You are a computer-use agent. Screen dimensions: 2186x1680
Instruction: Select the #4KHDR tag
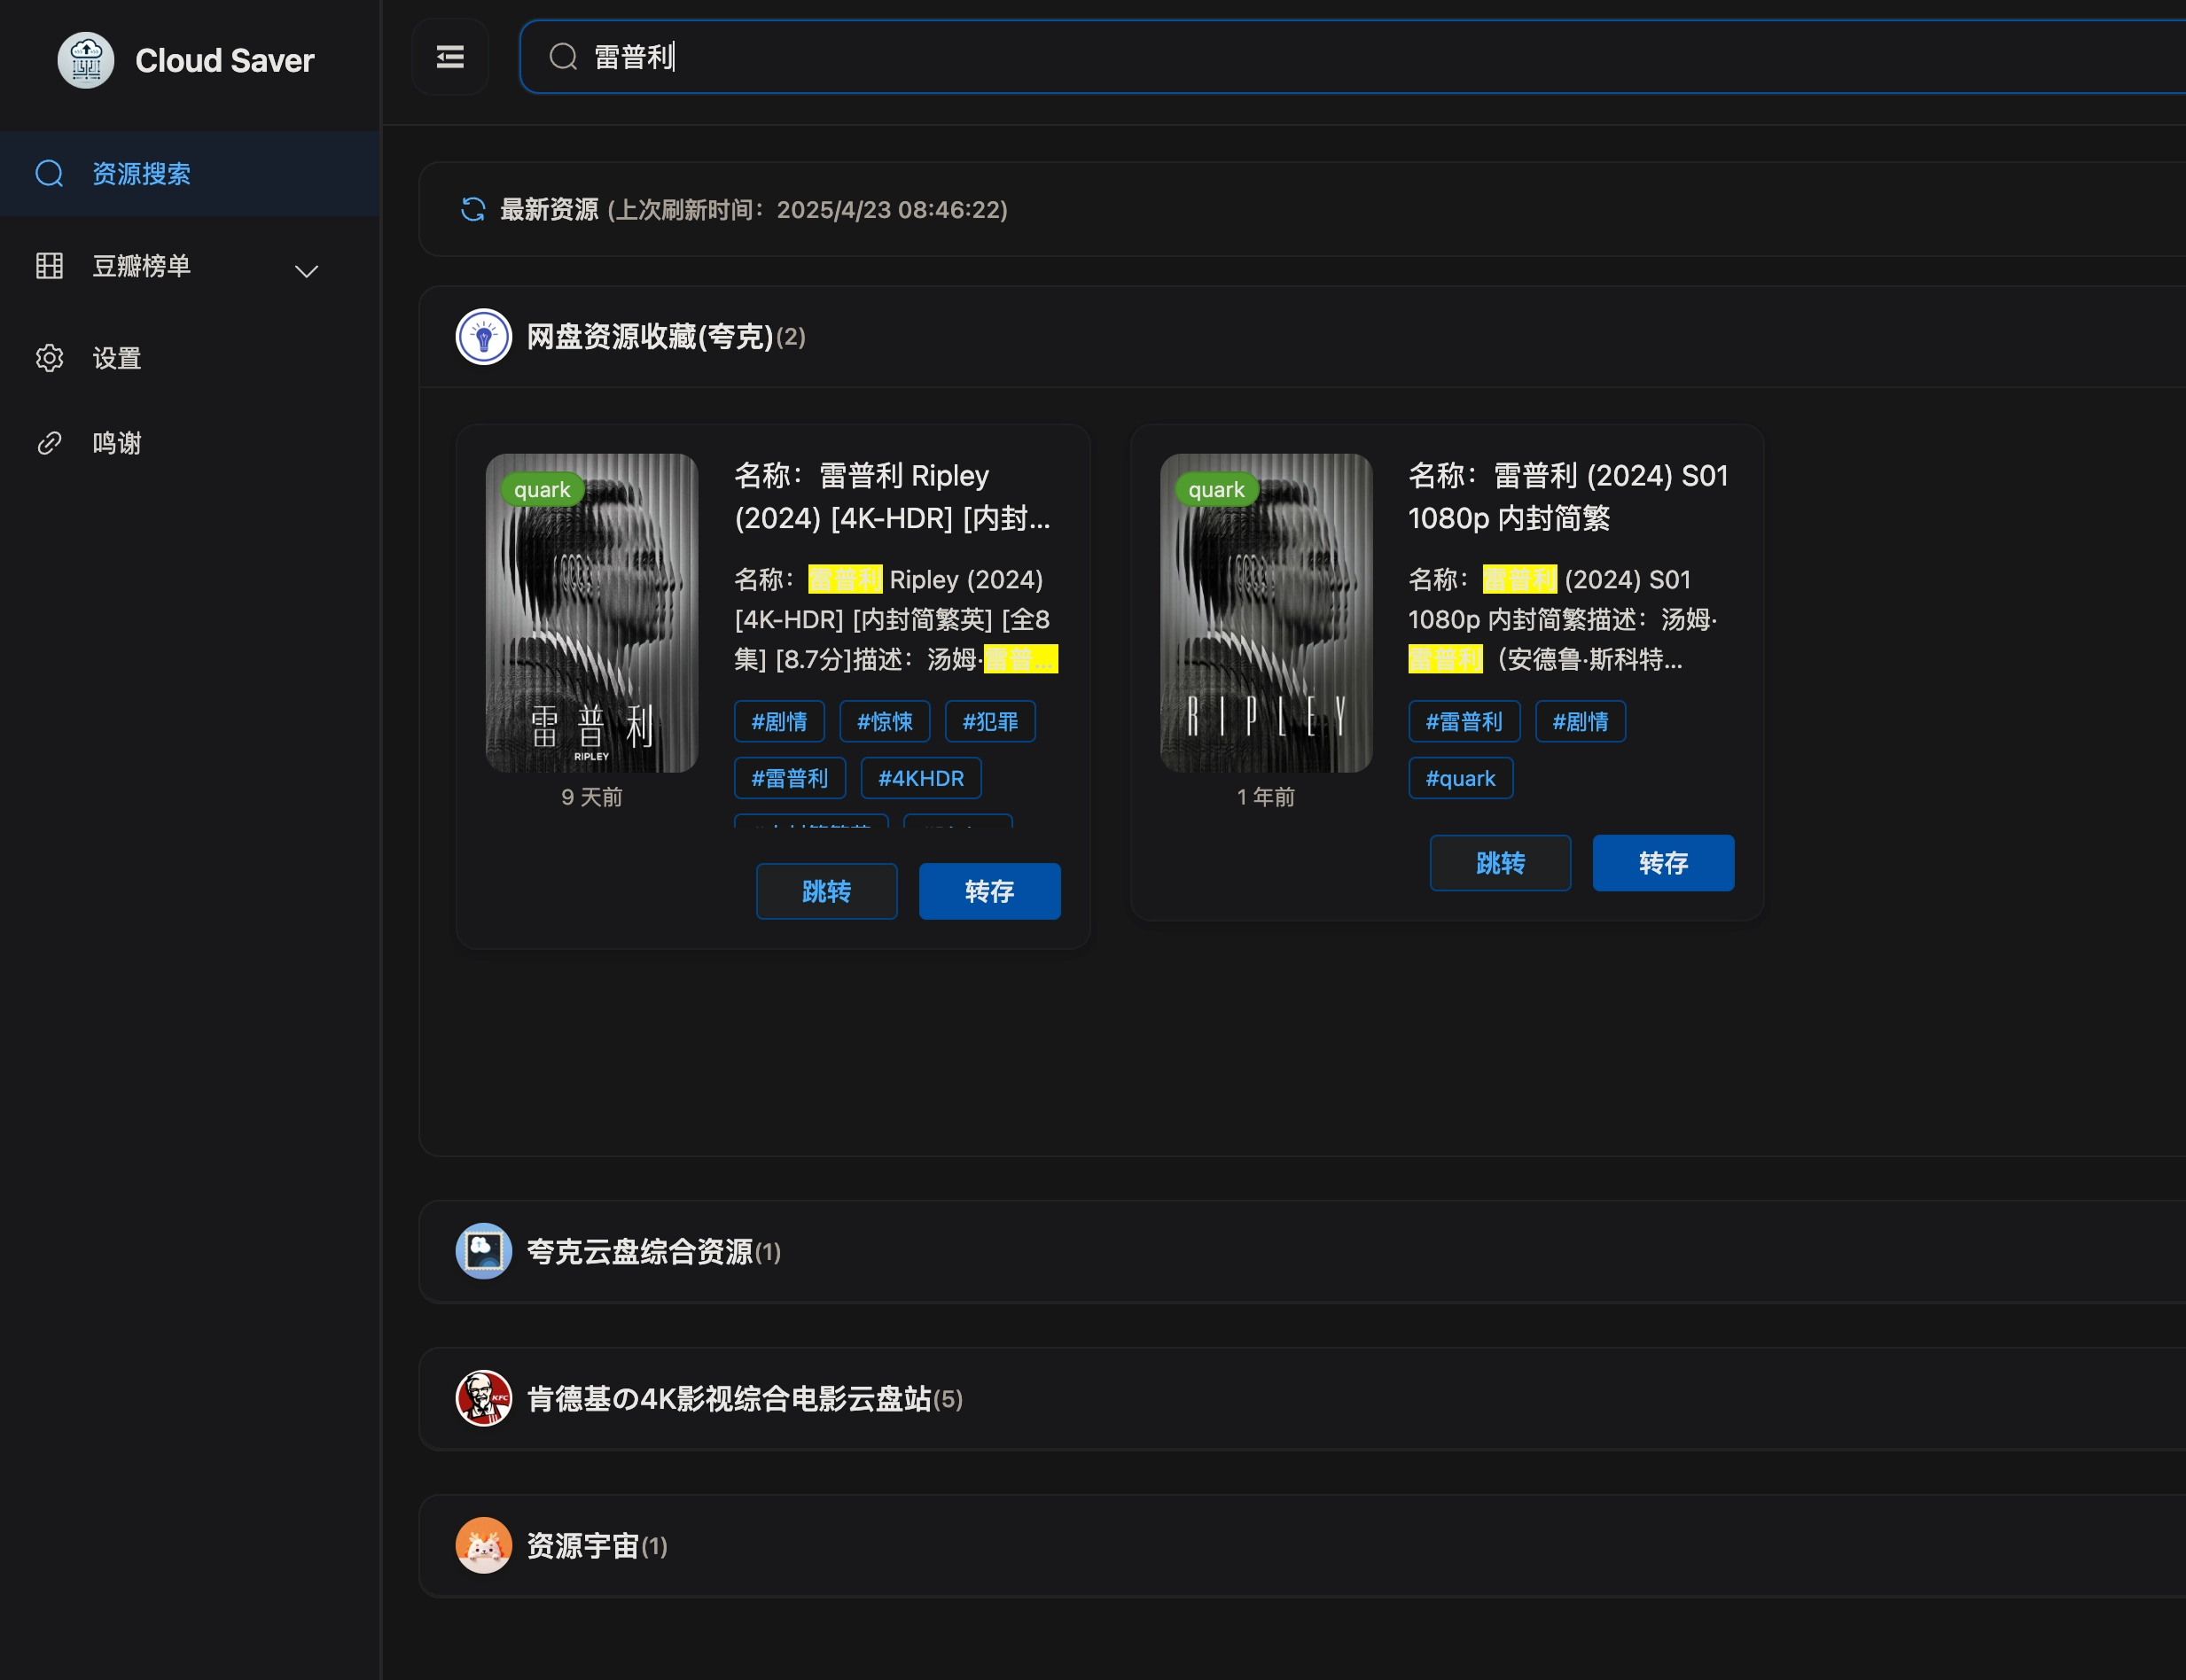[920, 778]
